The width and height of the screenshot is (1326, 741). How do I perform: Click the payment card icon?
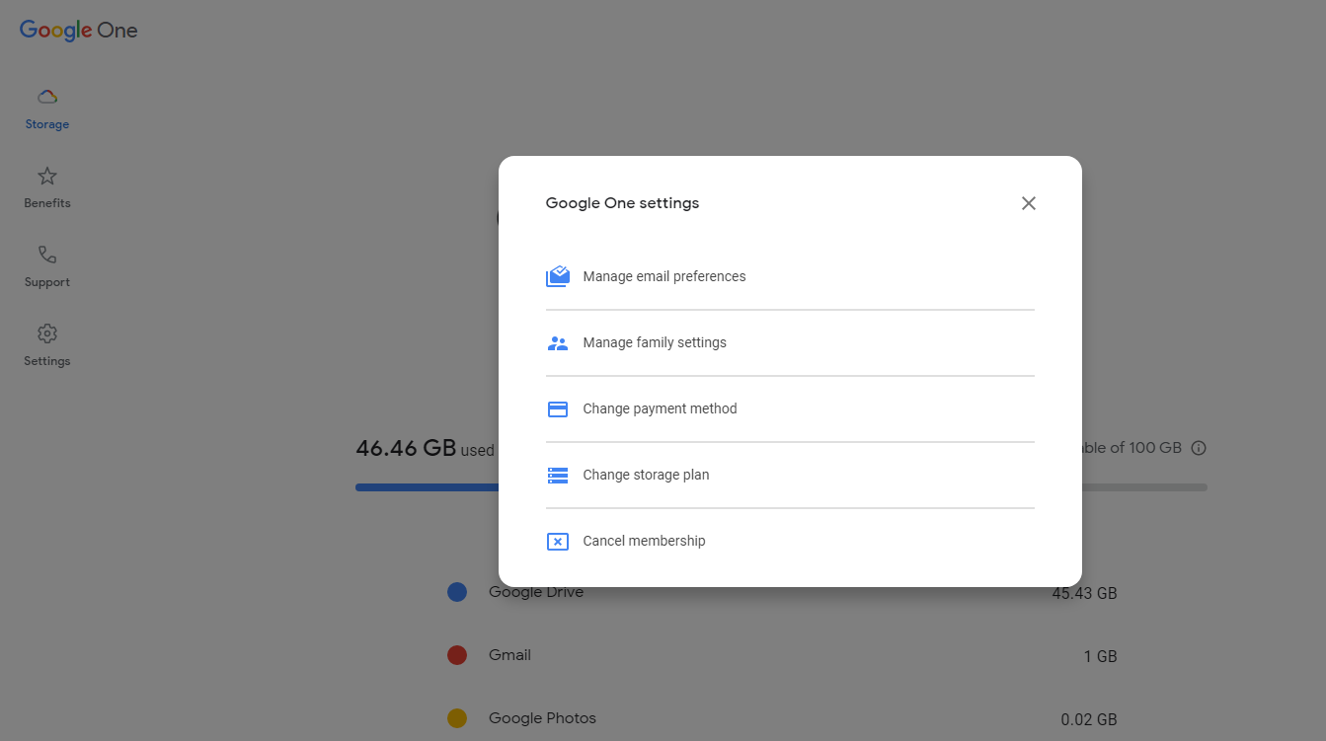click(x=558, y=408)
